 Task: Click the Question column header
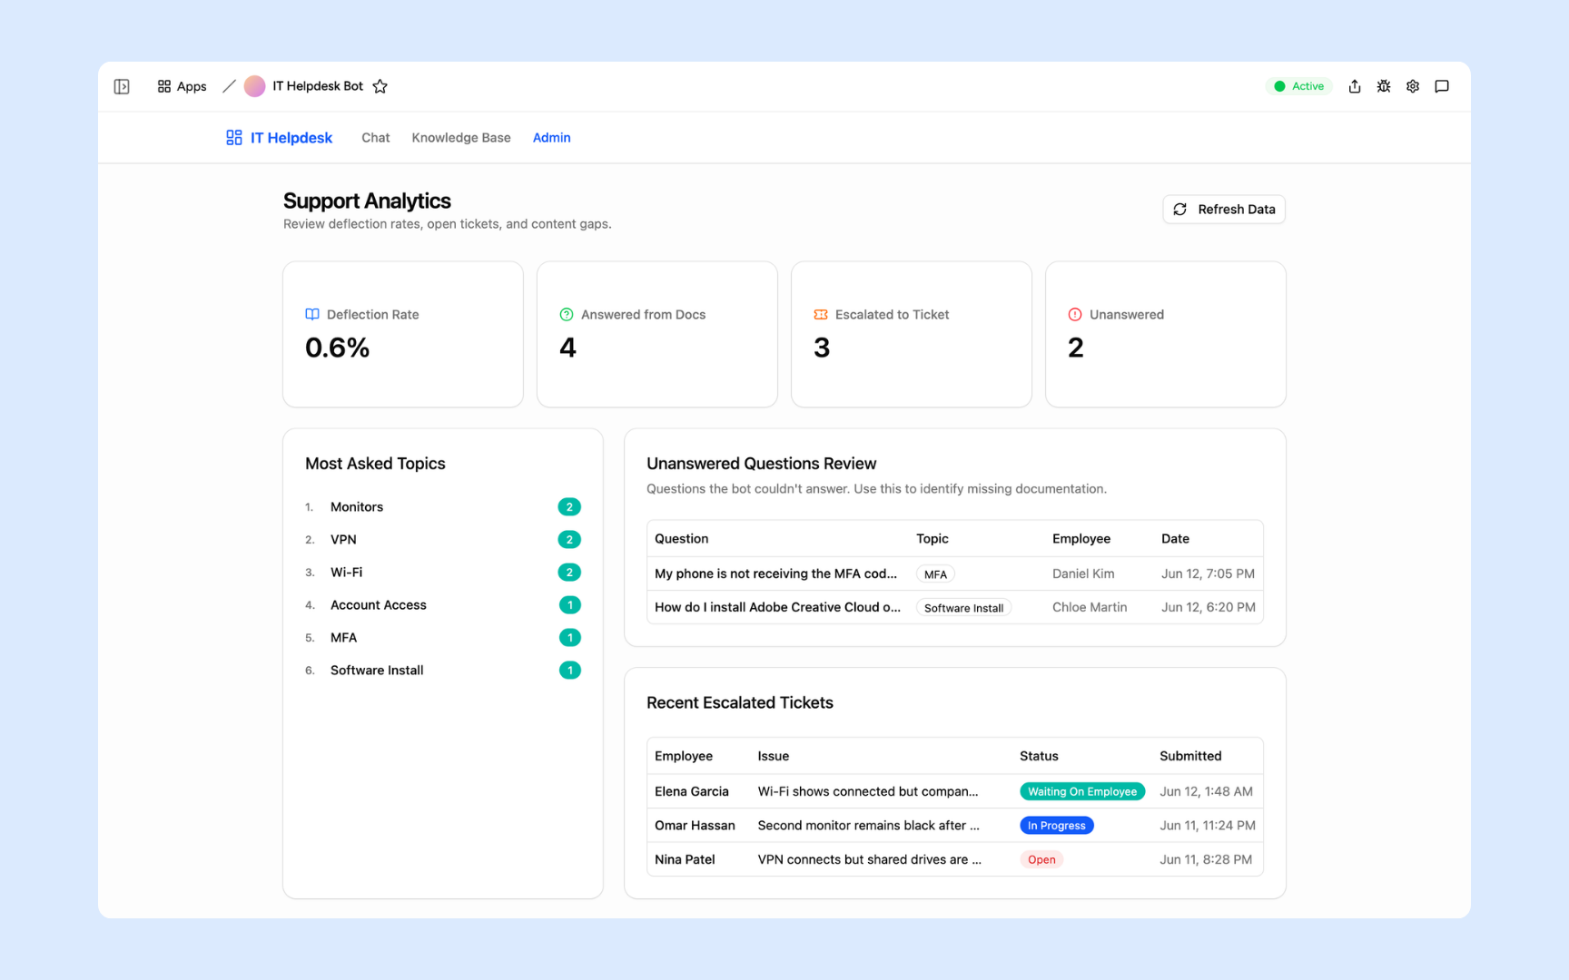click(682, 538)
